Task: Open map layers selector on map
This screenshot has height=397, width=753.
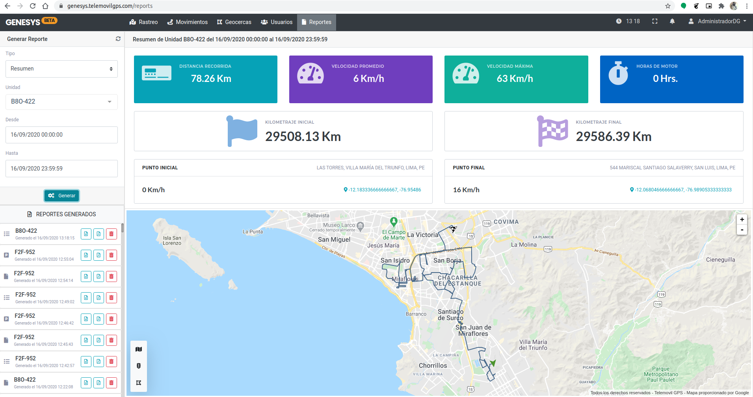Action: click(x=139, y=349)
